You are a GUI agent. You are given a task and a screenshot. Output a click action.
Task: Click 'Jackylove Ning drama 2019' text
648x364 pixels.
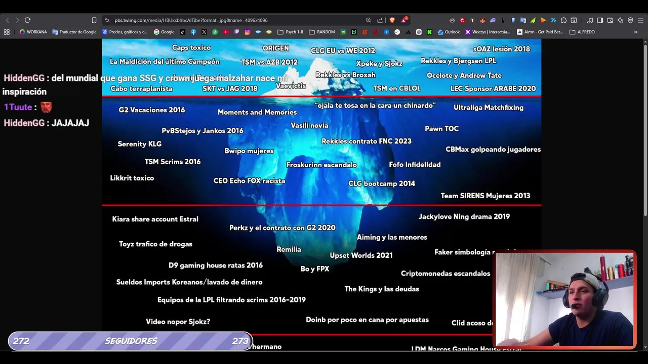tap(464, 216)
